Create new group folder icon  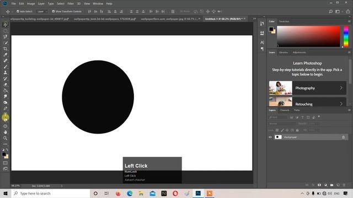331,185
